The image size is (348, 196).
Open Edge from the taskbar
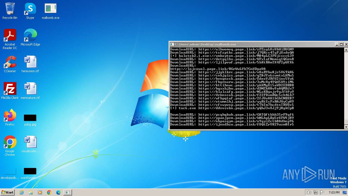pyautogui.click(x=58, y=192)
